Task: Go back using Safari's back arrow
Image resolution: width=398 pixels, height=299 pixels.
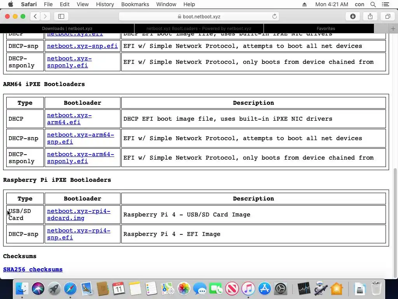Action: [x=35, y=16]
